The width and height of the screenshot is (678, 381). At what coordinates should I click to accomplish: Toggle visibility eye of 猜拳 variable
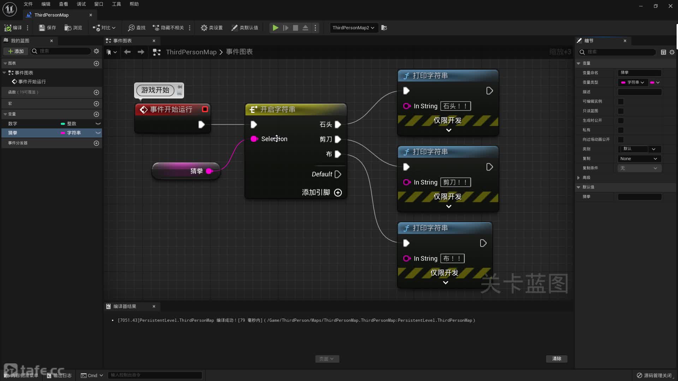[98, 133]
